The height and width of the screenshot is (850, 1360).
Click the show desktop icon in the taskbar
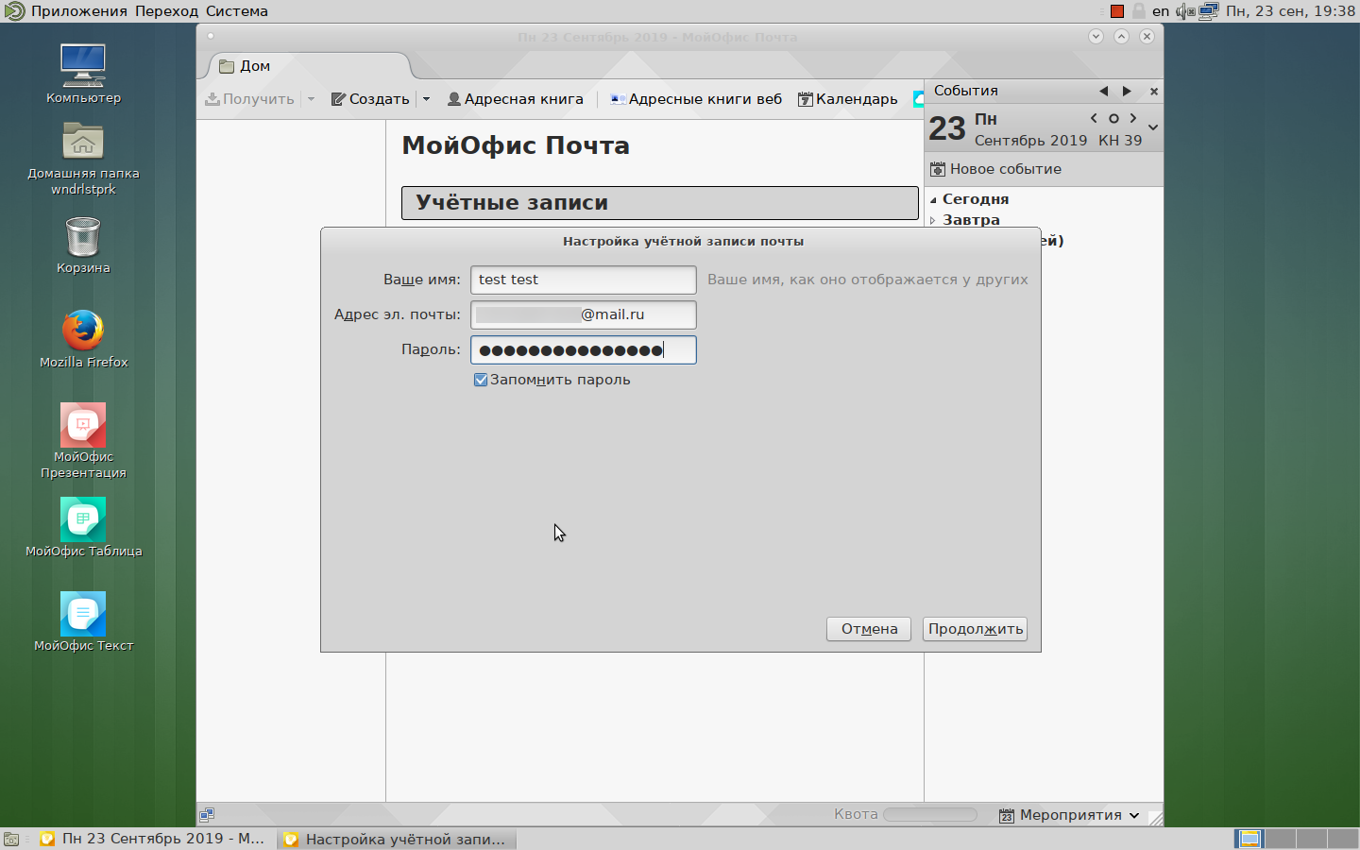click(11, 839)
